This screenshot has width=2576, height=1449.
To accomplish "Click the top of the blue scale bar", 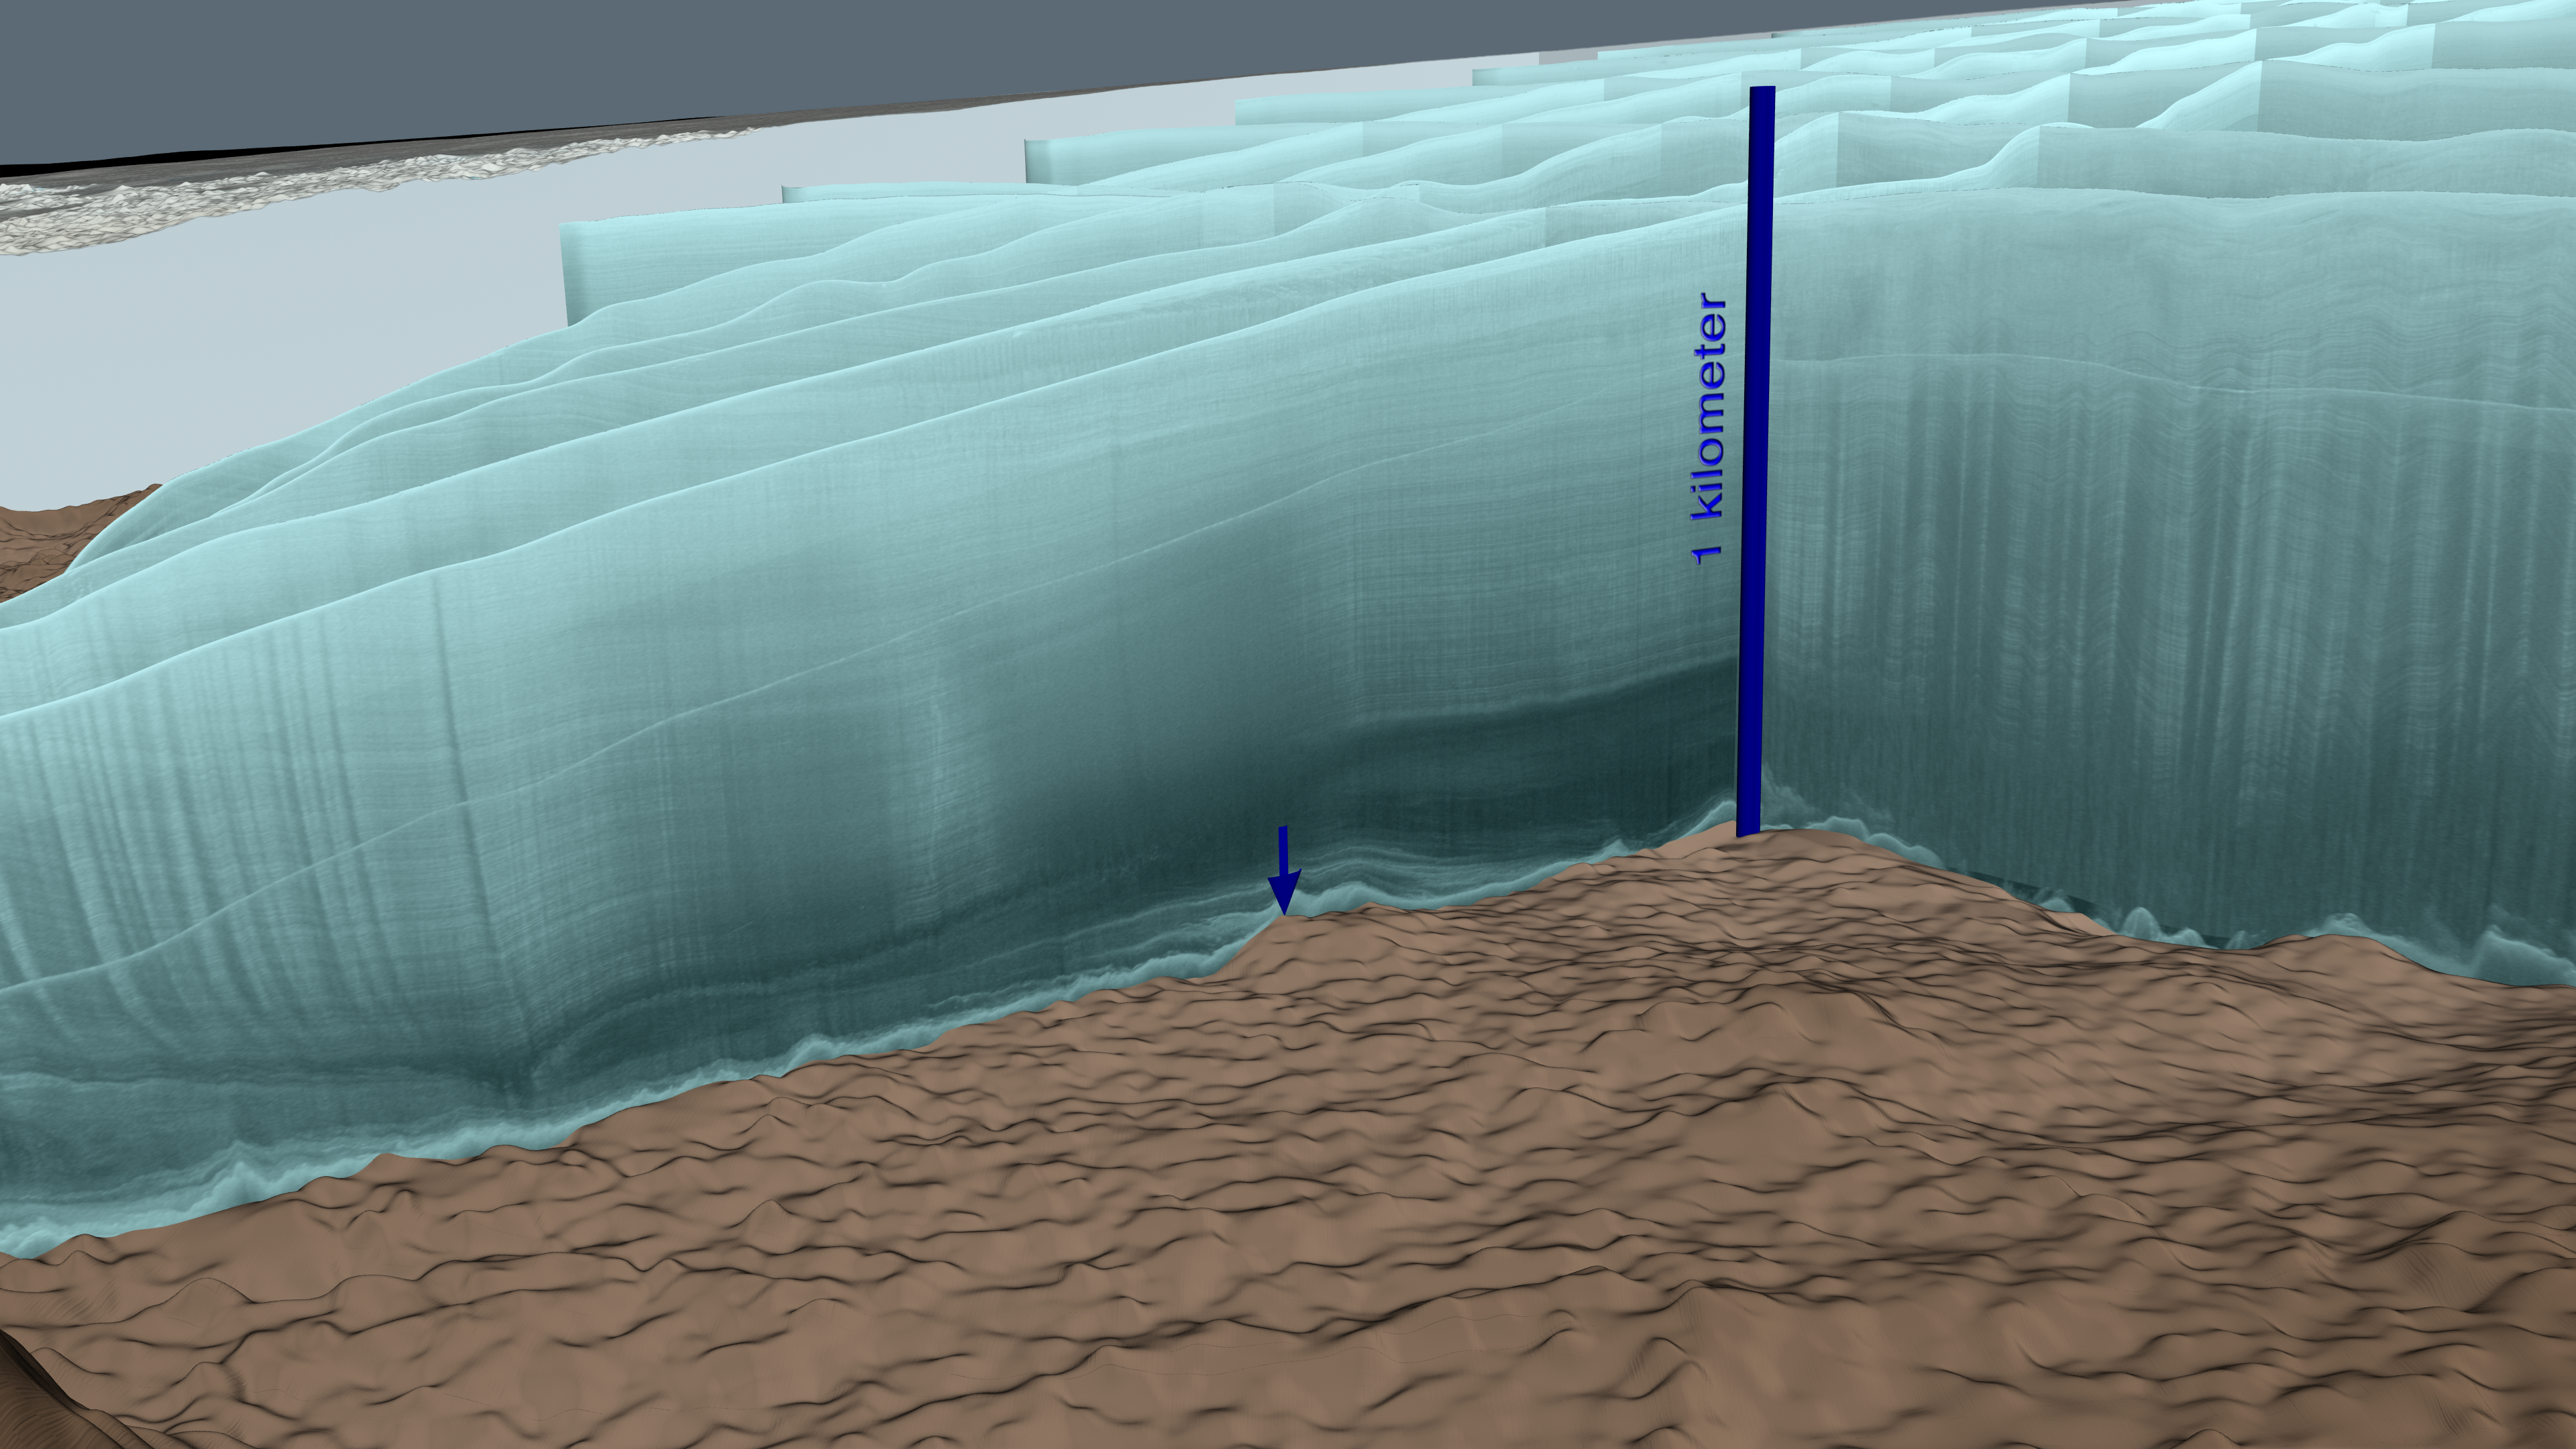I will (x=1762, y=93).
